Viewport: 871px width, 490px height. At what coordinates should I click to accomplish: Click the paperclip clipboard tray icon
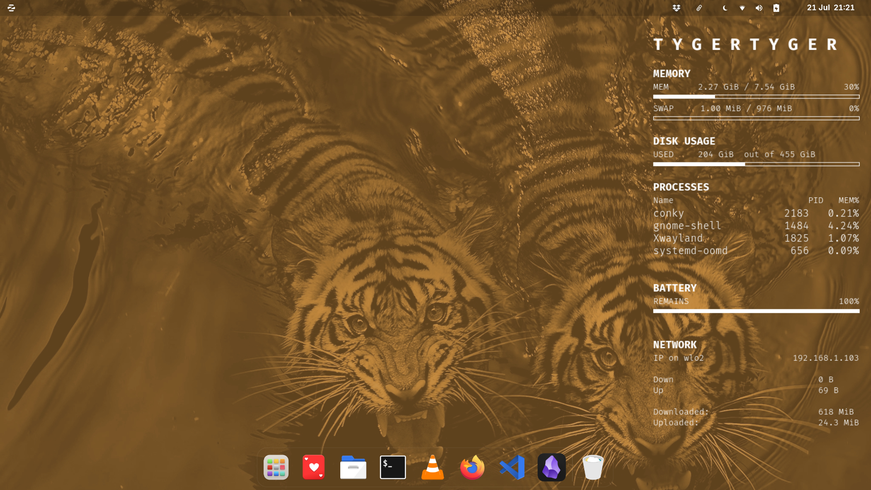point(699,8)
